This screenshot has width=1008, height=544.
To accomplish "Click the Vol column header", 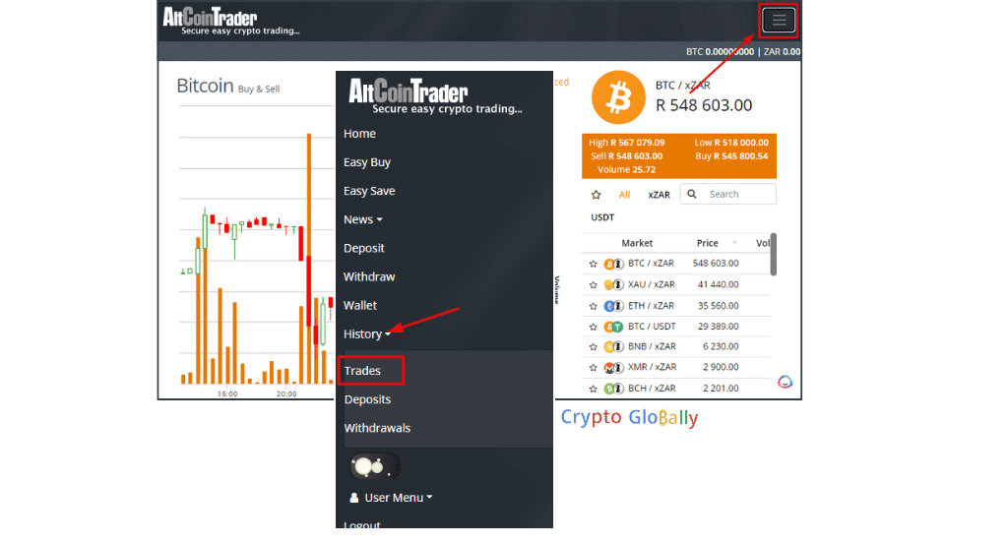I will click(763, 243).
